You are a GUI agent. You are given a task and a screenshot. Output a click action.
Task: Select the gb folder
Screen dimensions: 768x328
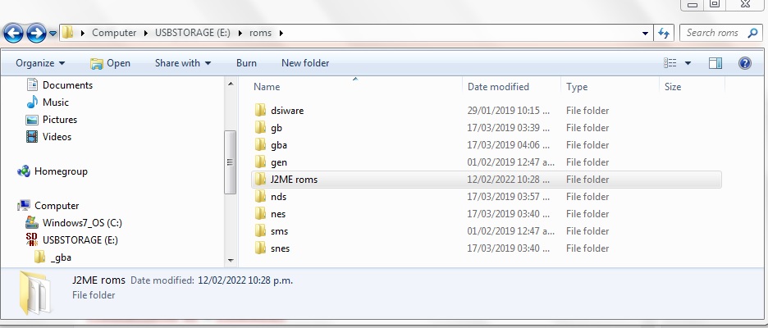point(276,127)
